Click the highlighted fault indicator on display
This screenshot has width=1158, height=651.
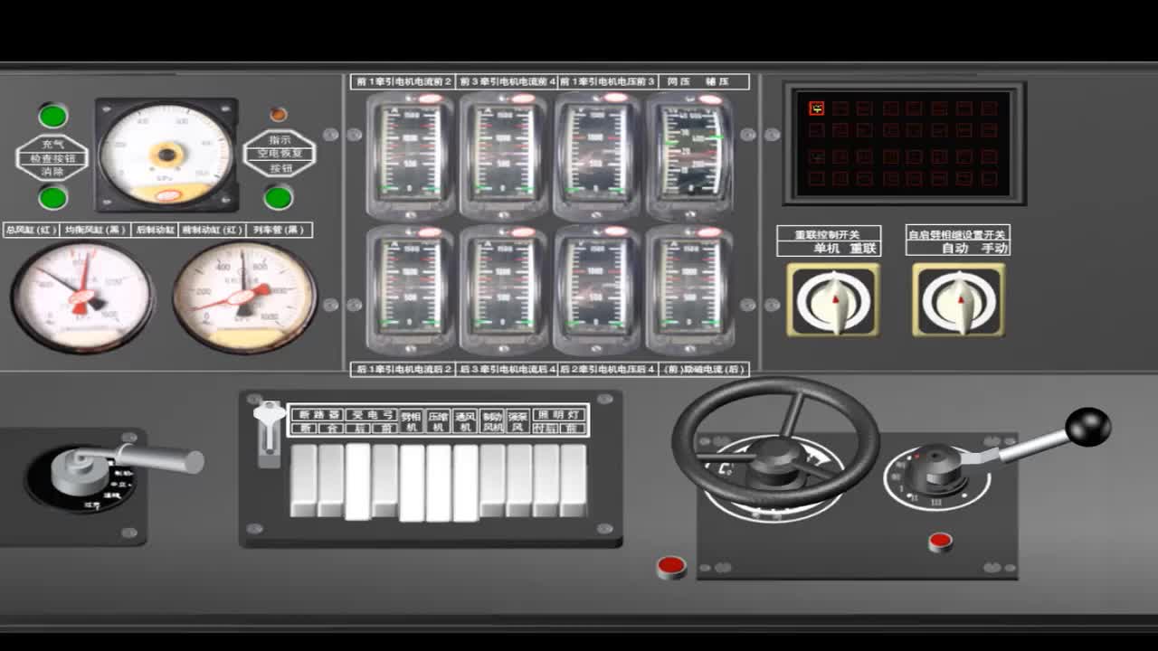click(816, 108)
